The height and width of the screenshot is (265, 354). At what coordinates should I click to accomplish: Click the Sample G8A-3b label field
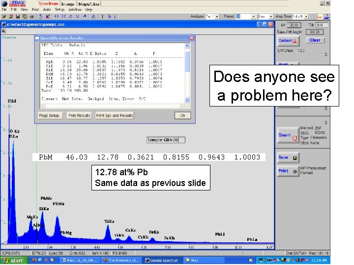pyautogui.click(x=166, y=140)
